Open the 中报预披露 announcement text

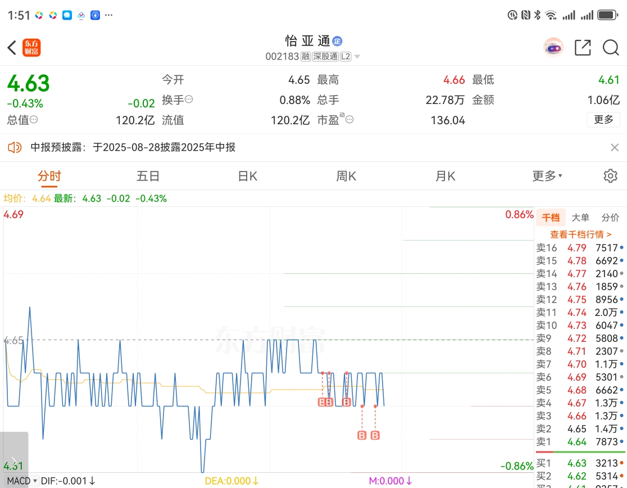[x=133, y=147]
